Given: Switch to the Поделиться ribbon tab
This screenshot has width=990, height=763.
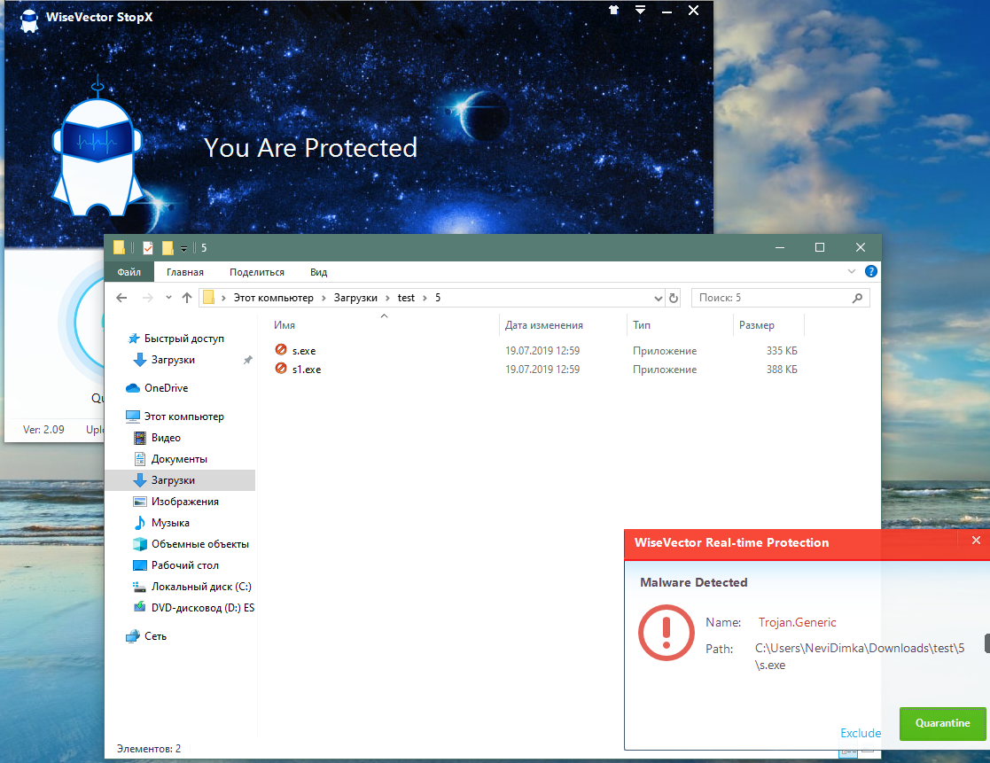Looking at the screenshot, I should coord(257,272).
